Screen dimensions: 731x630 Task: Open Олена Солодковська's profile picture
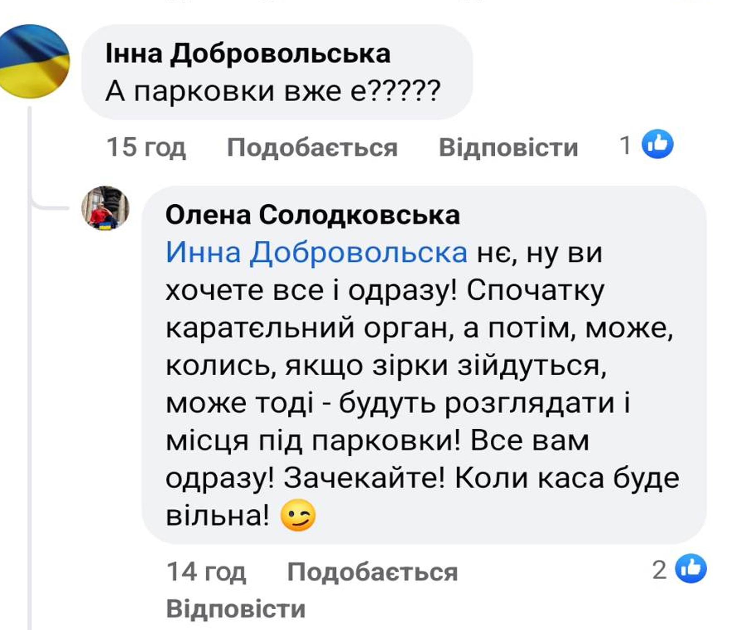click(x=105, y=208)
